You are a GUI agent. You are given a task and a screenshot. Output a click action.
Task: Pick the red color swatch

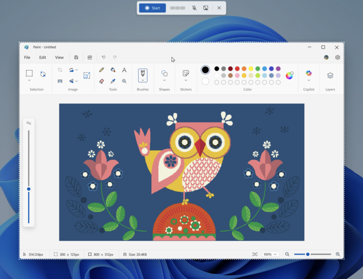pos(237,69)
